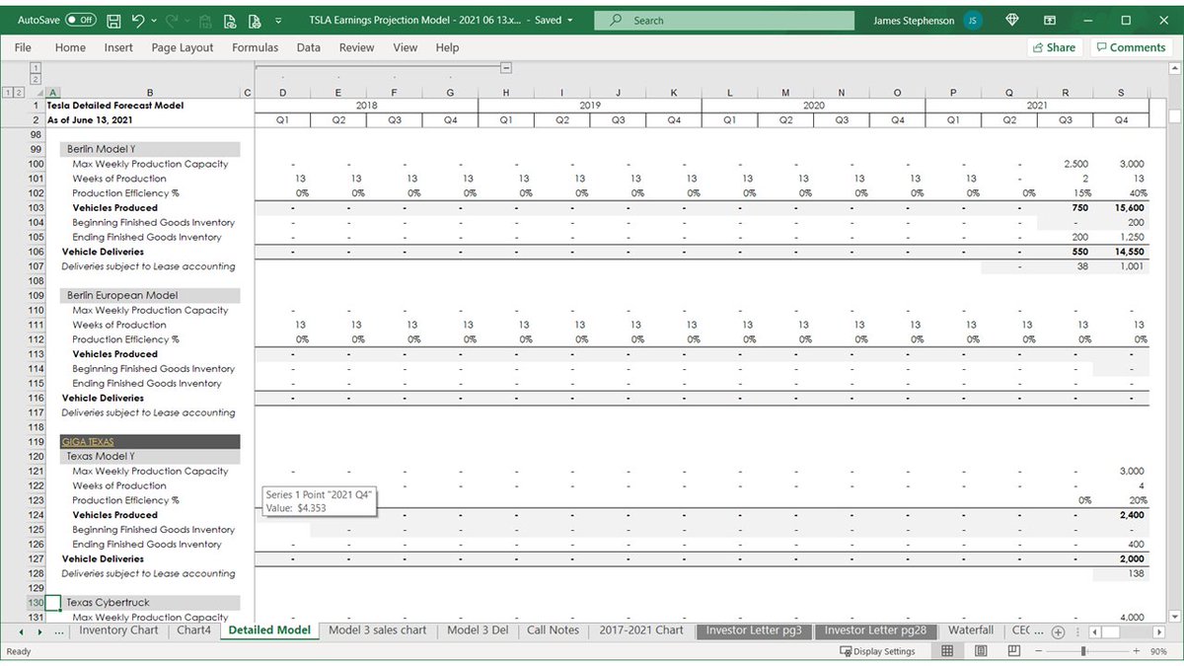Open Ribbon Display Options icon
1184x666 pixels.
(1052, 20)
